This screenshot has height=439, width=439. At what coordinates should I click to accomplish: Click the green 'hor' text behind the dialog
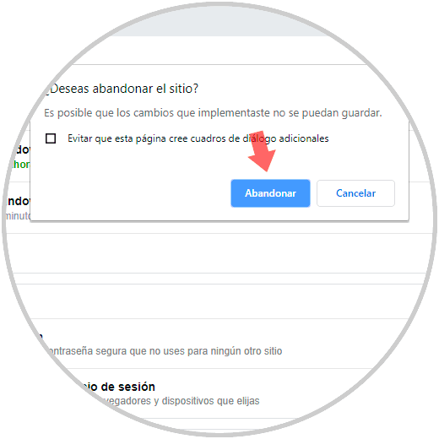[x=20, y=165]
